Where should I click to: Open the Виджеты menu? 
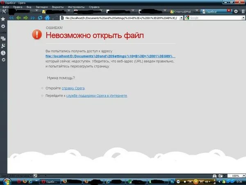[x=58, y=7]
